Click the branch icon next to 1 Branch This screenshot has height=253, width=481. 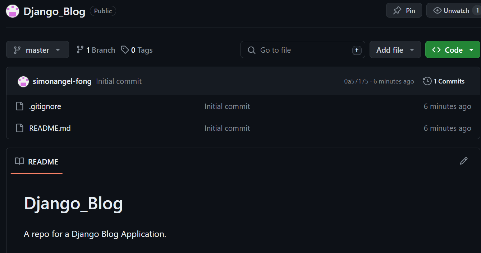80,49
